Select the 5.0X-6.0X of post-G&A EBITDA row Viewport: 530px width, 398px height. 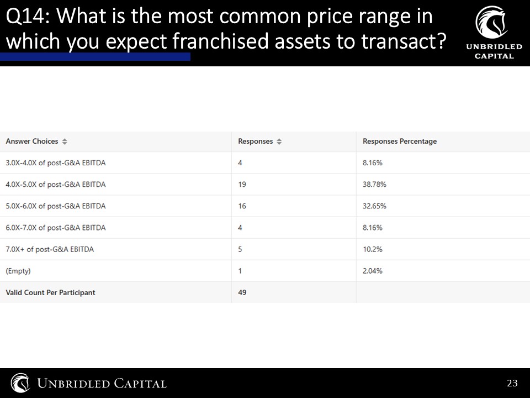tap(265, 206)
